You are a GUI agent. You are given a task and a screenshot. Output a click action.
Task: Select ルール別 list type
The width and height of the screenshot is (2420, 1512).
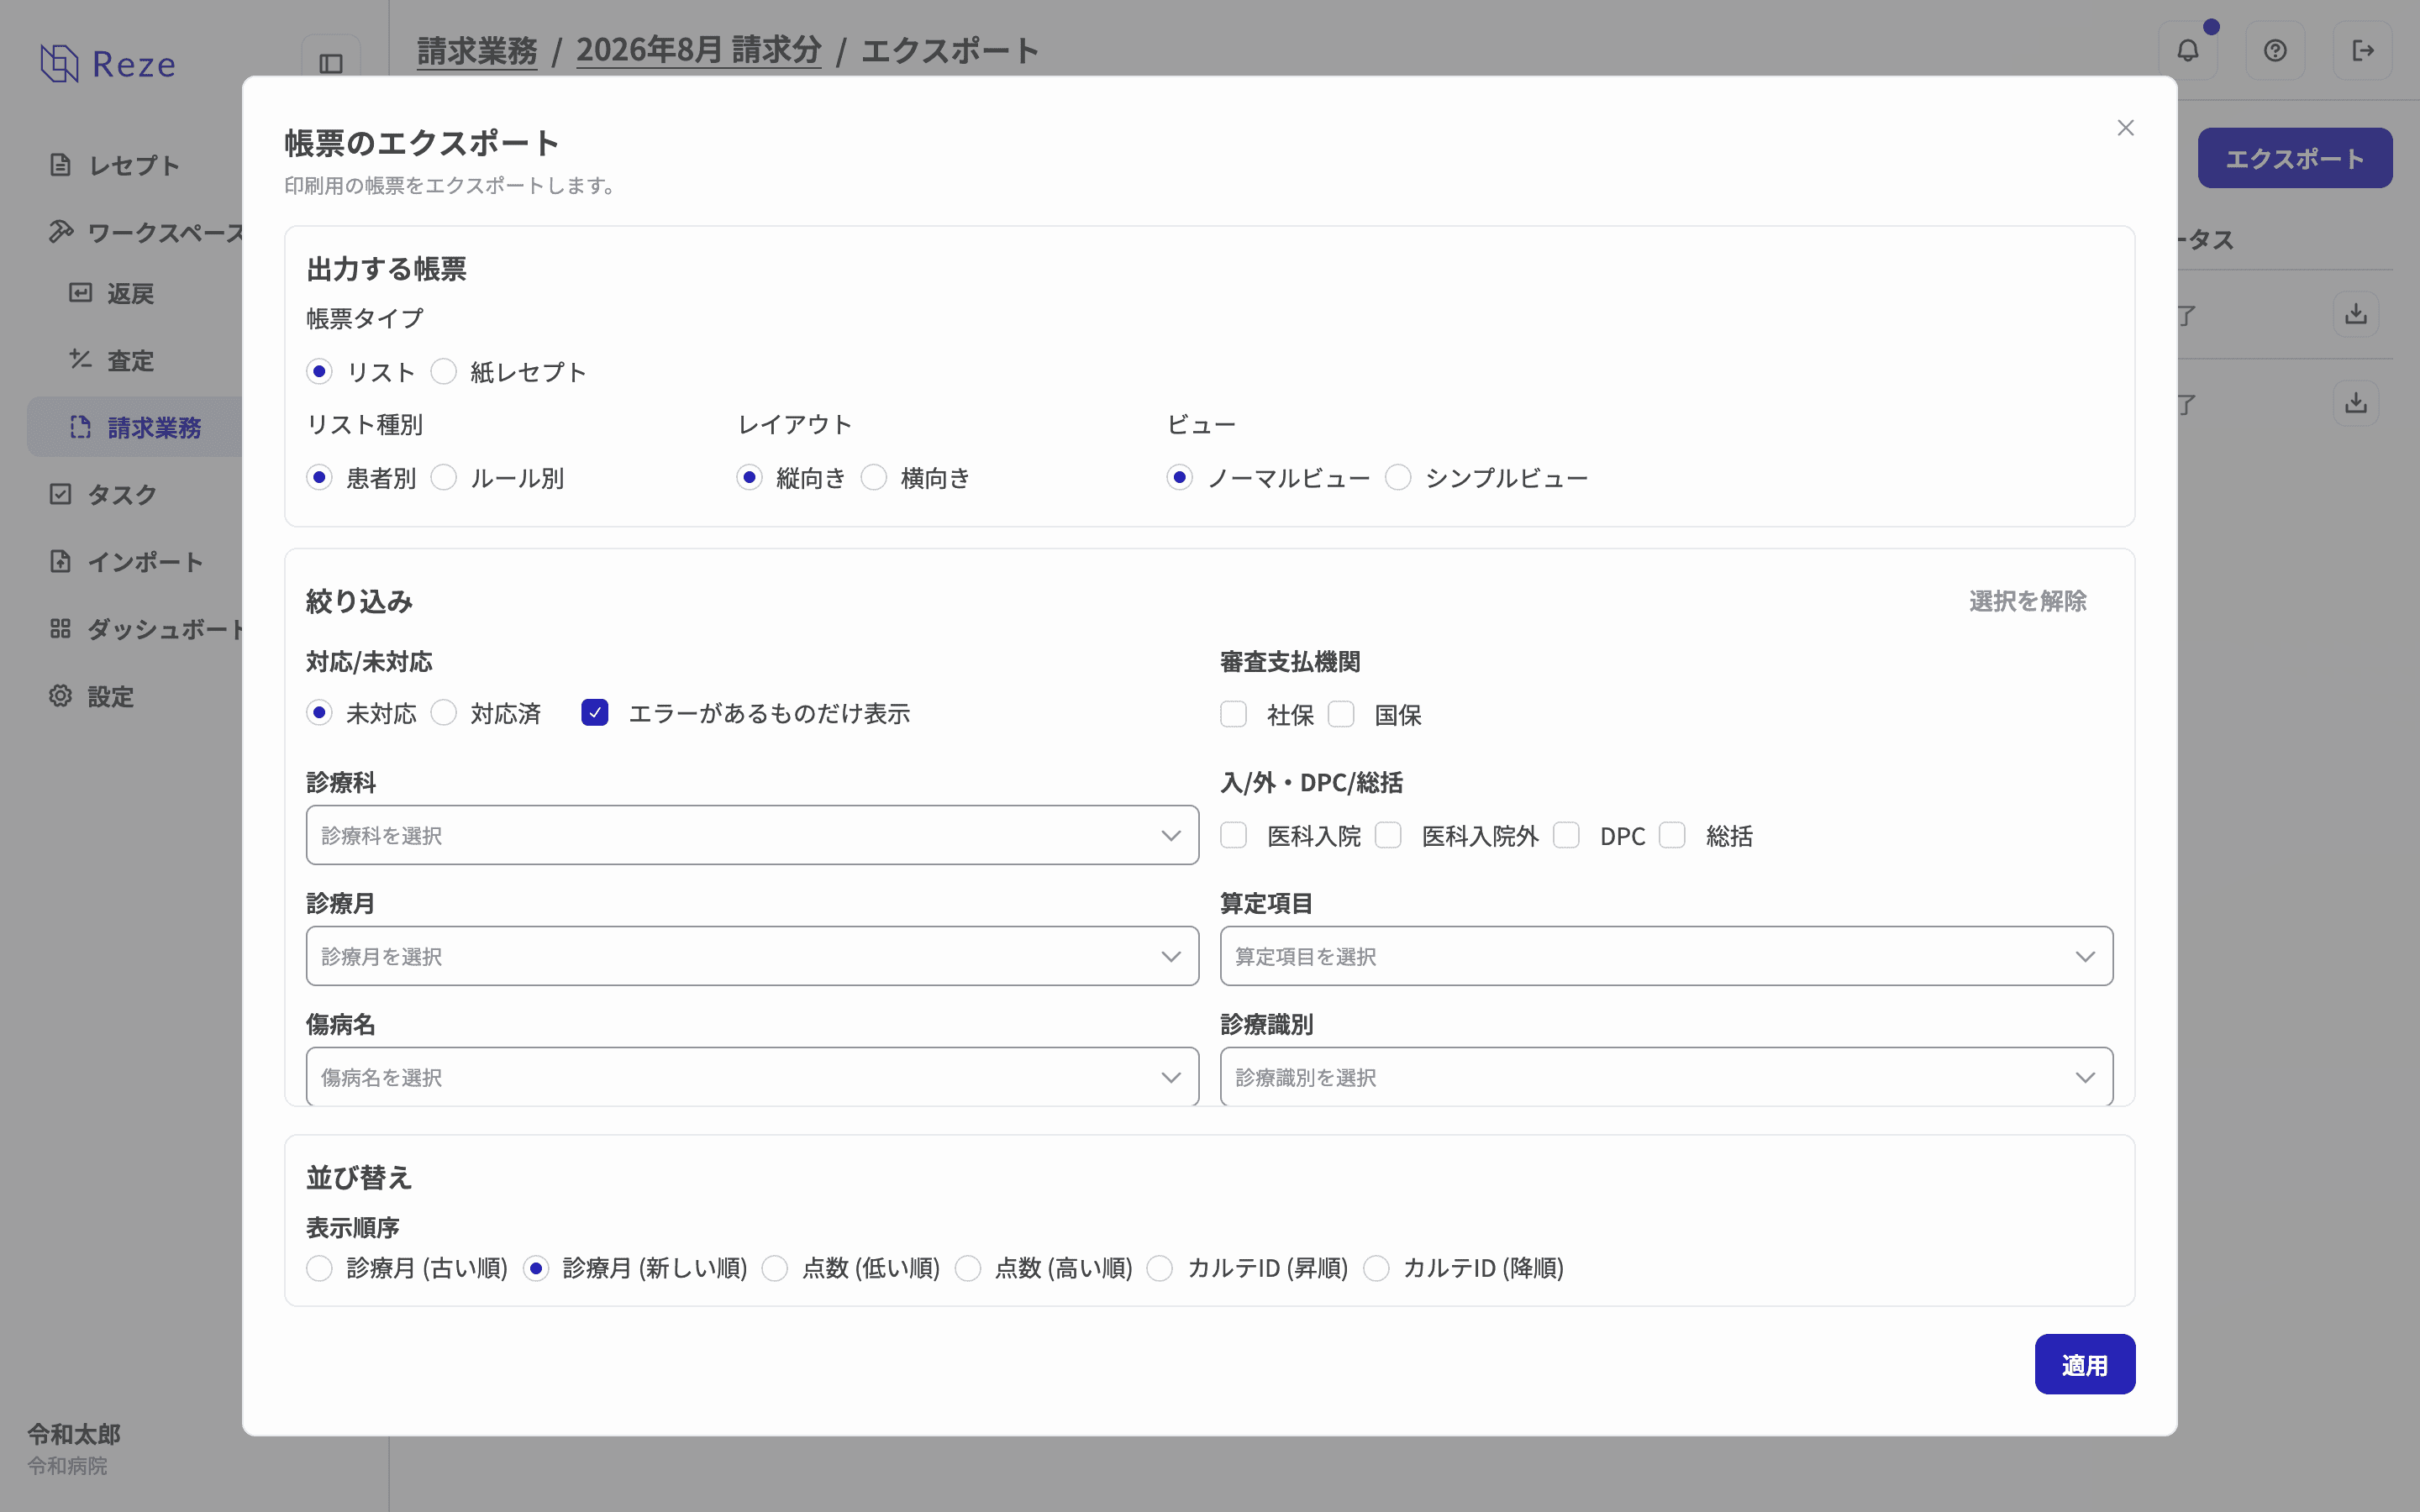(444, 478)
